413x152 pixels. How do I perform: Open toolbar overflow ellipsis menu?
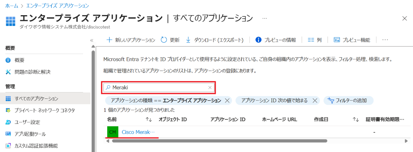(385, 40)
